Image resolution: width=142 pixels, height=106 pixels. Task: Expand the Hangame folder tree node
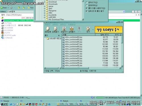coord(44,11)
